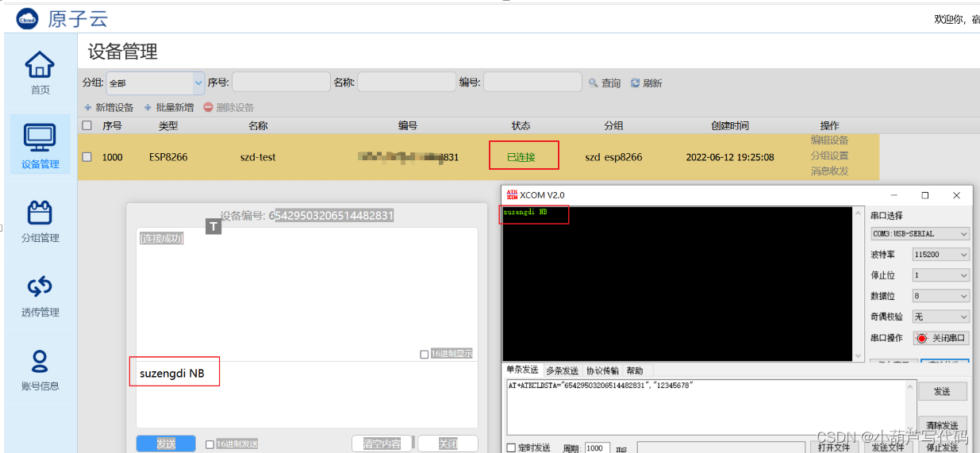This screenshot has width=980, height=453.
Task: Click the AT+ATKCLDSTA command text box
Action: pos(710,407)
